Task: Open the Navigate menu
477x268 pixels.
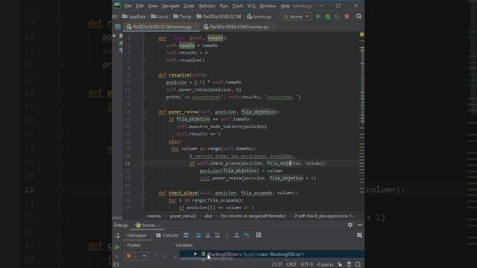Action: click(x=171, y=6)
